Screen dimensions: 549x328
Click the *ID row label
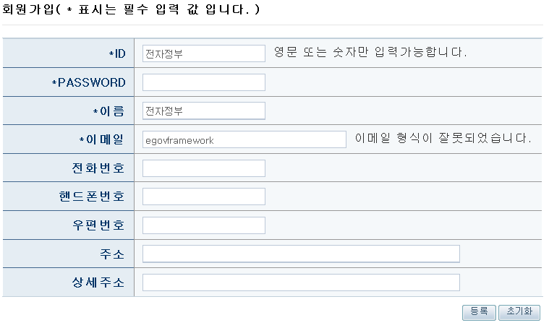point(116,53)
